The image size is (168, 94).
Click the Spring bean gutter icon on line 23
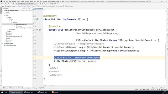click(37, 19)
